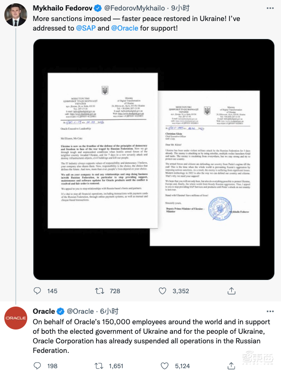Share Fedorov's tweet via share icon
This screenshot has width=281, height=372.
point(231,291)
